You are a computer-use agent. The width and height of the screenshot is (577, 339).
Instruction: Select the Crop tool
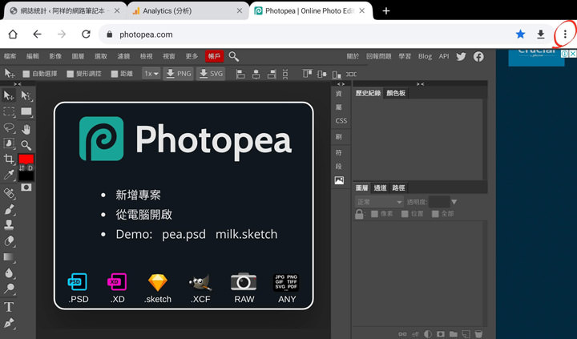tap(9, 159)
